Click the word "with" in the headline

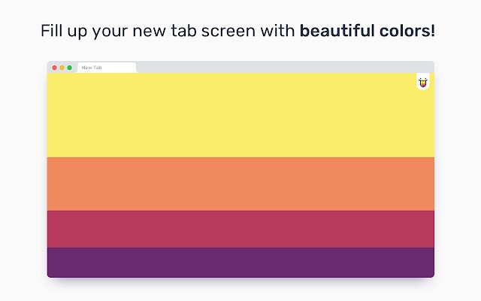(x=277, y=31)
